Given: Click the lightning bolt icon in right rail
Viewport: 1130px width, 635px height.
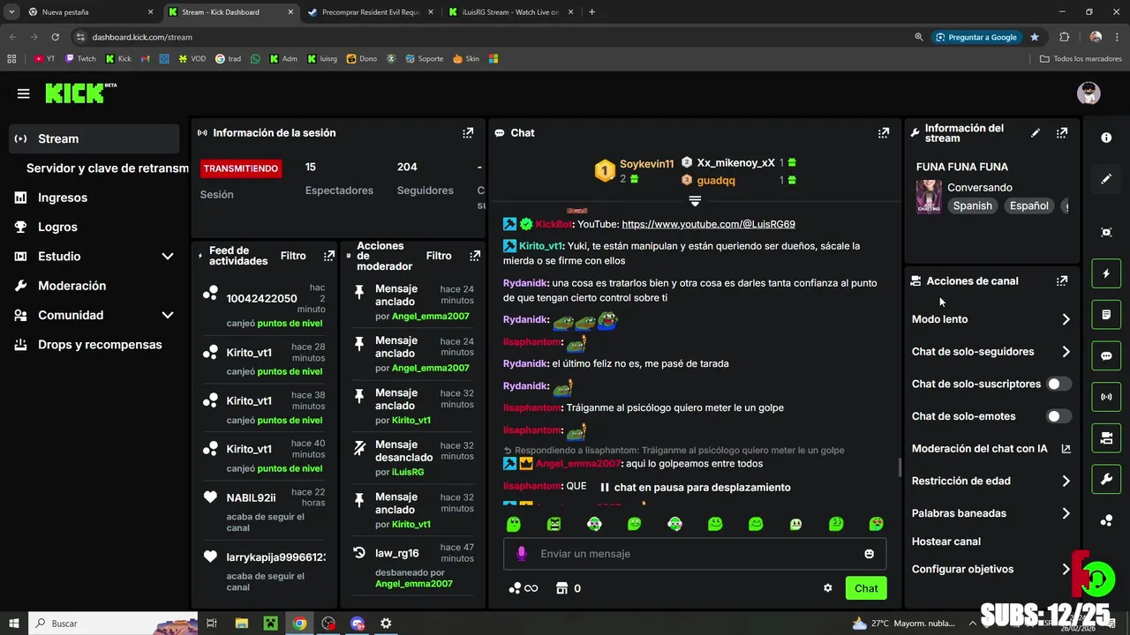Looking at the screenshot, I should (x=1106, y=273).
